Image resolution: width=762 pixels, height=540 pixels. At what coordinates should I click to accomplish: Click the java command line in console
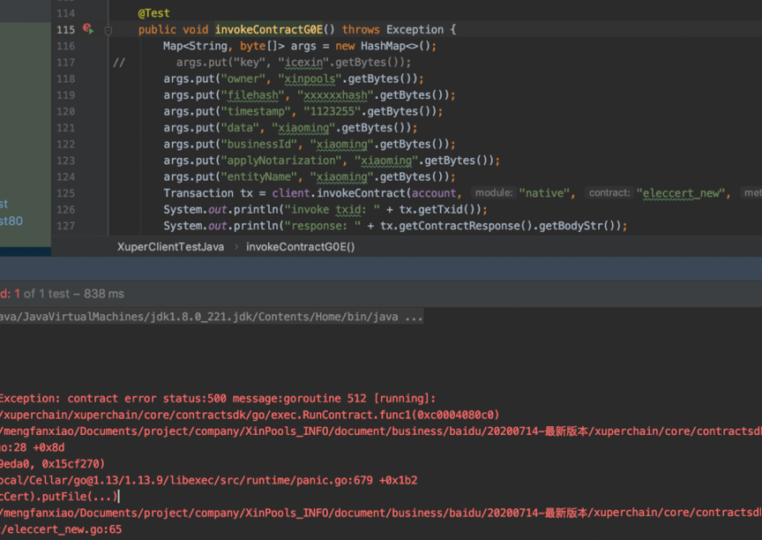pyautogui.click(x=212, y=317)
